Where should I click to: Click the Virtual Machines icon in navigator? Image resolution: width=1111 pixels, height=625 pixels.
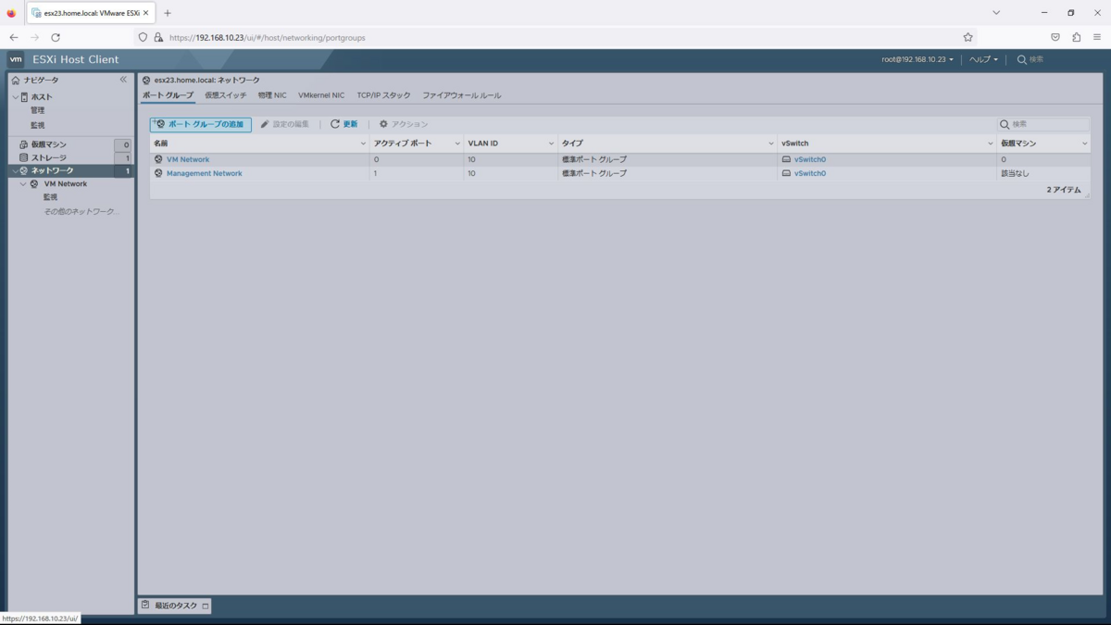pyautogui.click(x=24, y=144)
